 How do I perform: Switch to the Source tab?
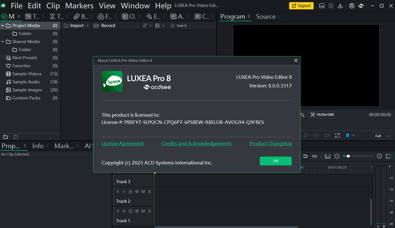tap(266, 17)
